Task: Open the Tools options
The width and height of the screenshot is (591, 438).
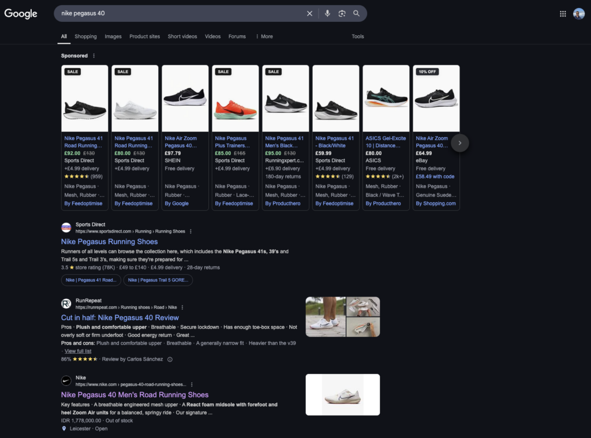Action: click(x=358, y=36)
